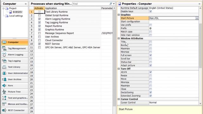Collapse the Computer navigation pane with double chevron
The height and width of the screenshot is (114, 203).
(x=26, y=4)
